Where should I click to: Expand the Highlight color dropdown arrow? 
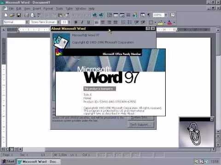[165, 22]
